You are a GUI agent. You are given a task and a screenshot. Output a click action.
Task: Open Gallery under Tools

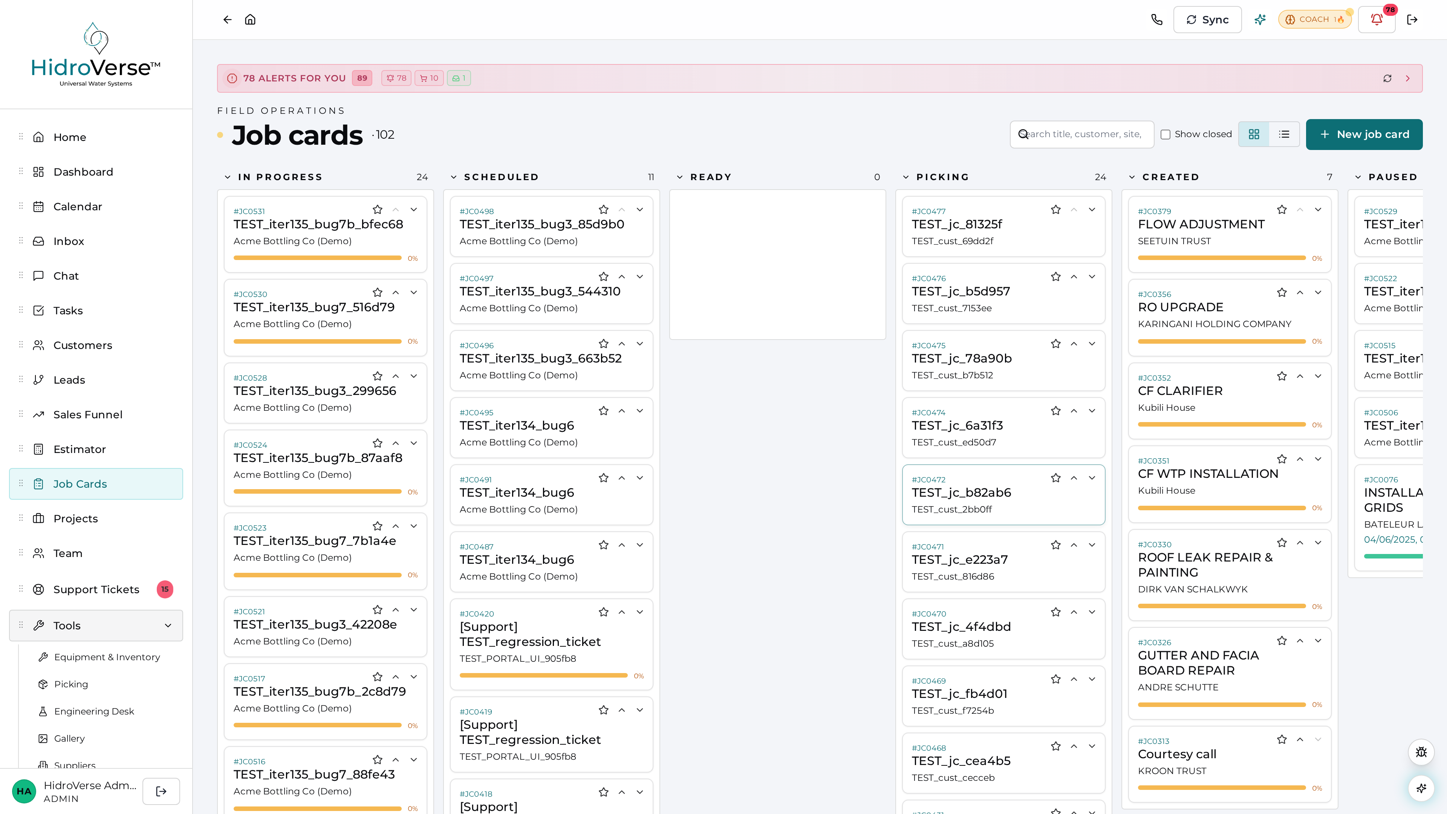click(x=69, y=738)
